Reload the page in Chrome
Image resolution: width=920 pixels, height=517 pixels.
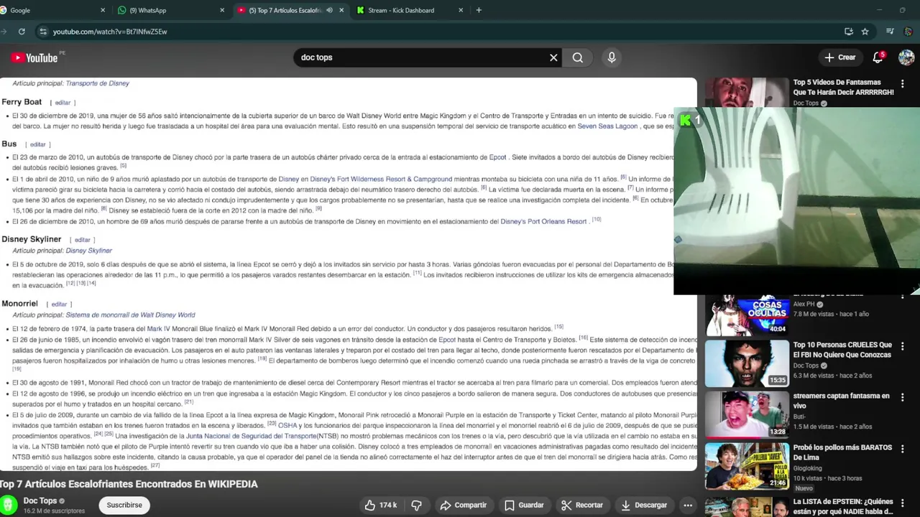(22, 32)
